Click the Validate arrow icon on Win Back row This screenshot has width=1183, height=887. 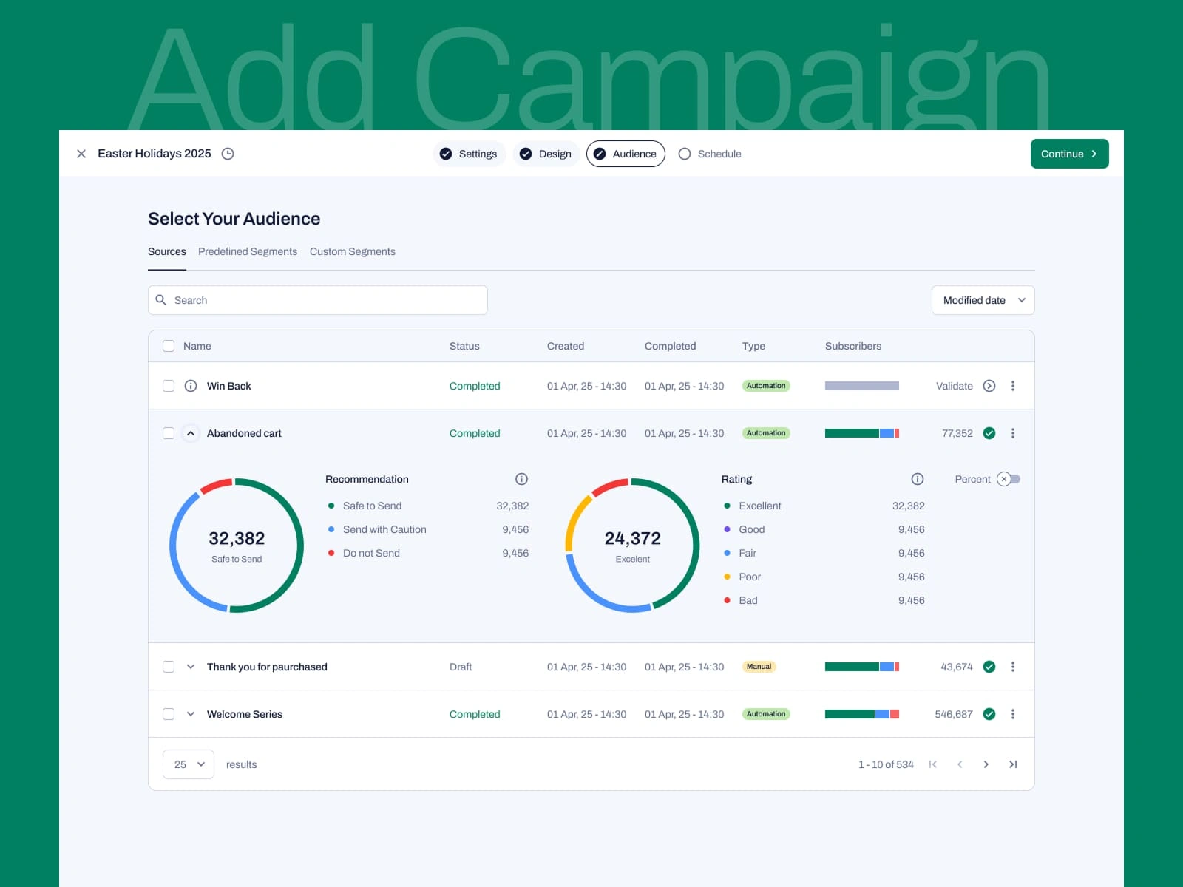(990, 385)
